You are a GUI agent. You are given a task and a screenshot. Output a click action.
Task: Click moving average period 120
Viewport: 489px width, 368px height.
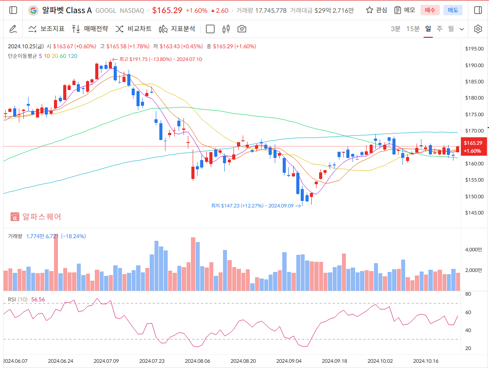pyautogui.click(x=73, y=56)
